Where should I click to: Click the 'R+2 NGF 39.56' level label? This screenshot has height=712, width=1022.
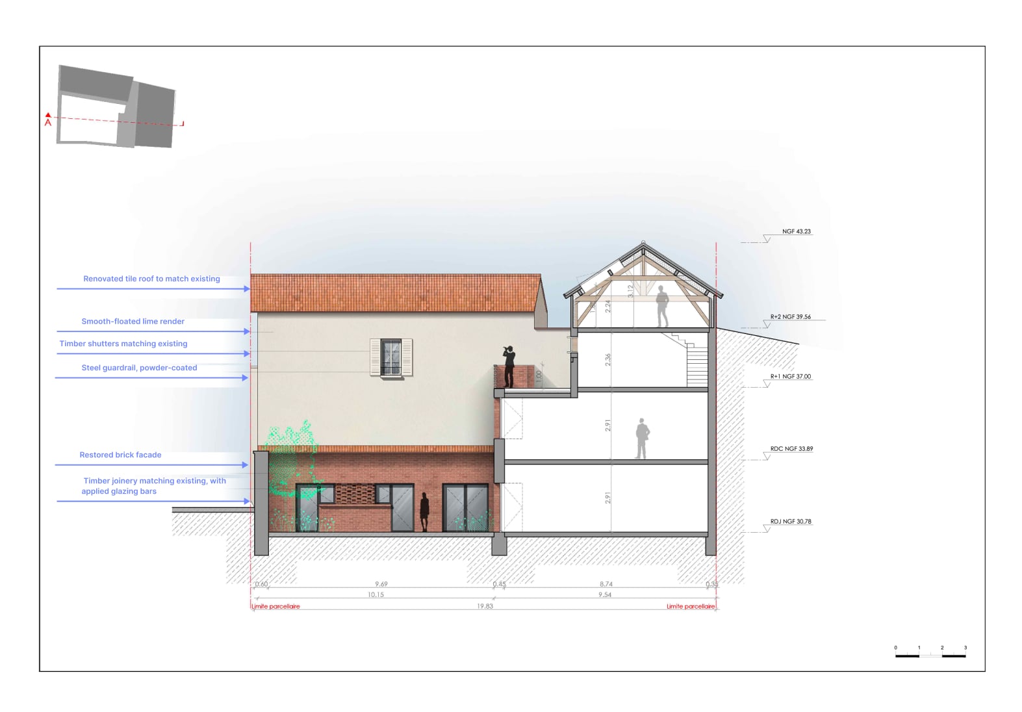tap(790, 317)
